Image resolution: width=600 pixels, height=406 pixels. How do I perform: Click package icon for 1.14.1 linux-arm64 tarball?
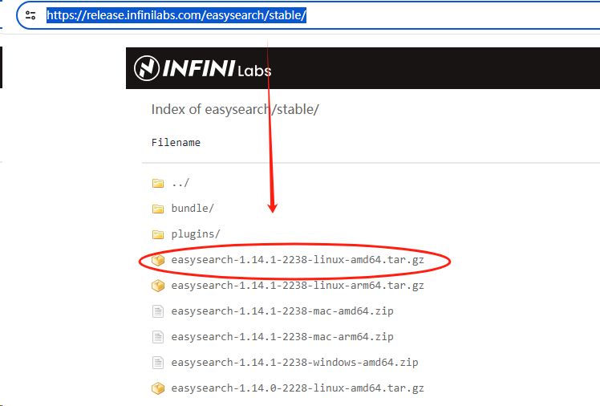click(x=158, y=286)
